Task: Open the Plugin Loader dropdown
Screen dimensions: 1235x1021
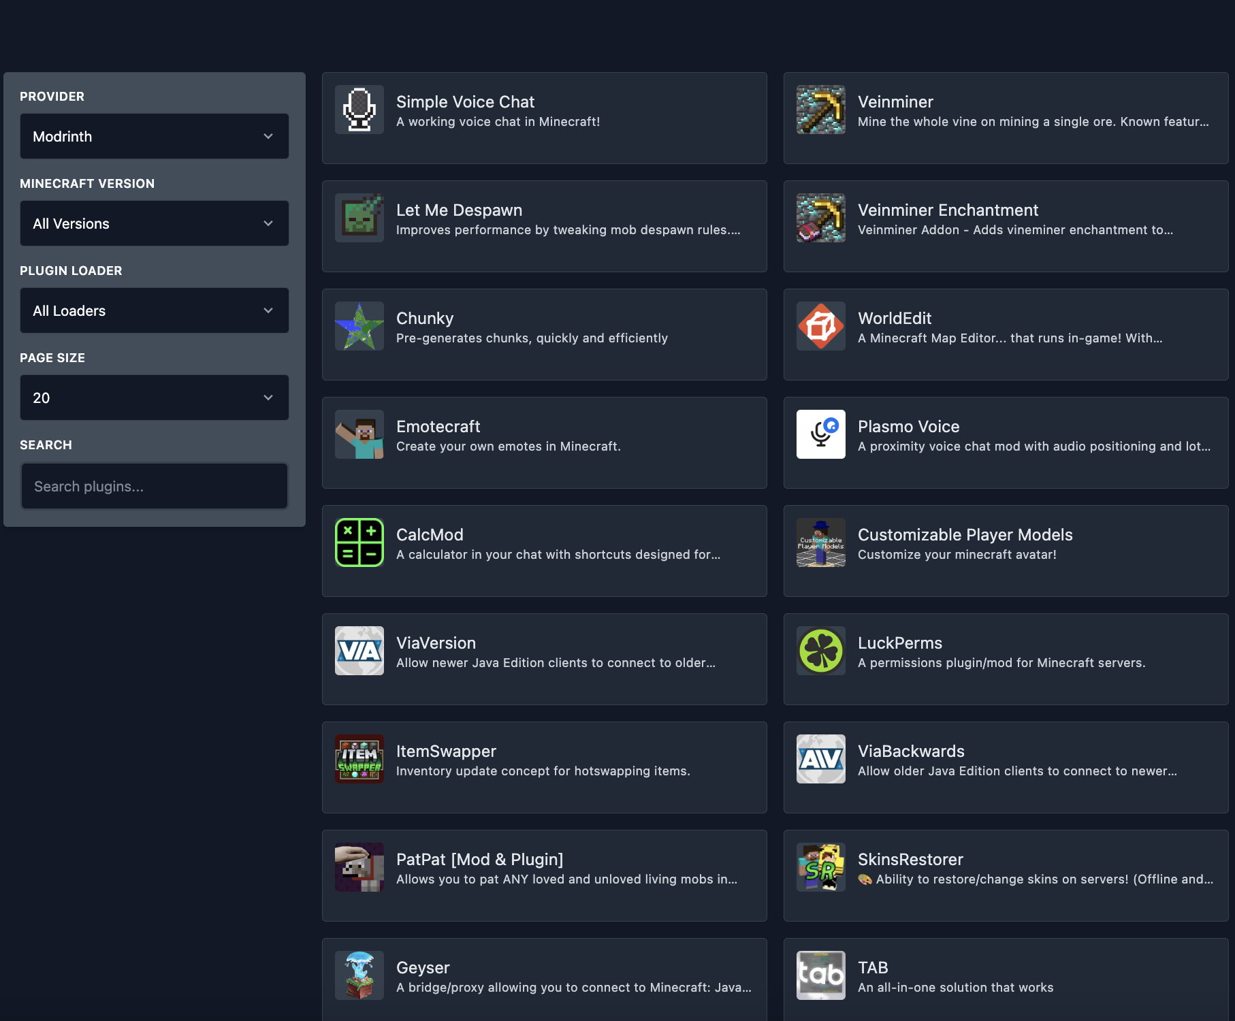Action: [155, 310]
